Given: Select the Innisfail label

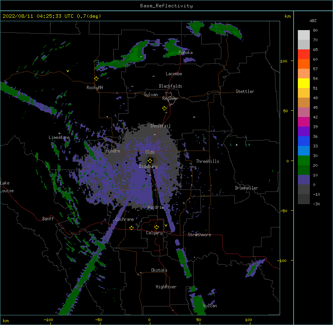Looking at the screenshot, I should [160, 126].
